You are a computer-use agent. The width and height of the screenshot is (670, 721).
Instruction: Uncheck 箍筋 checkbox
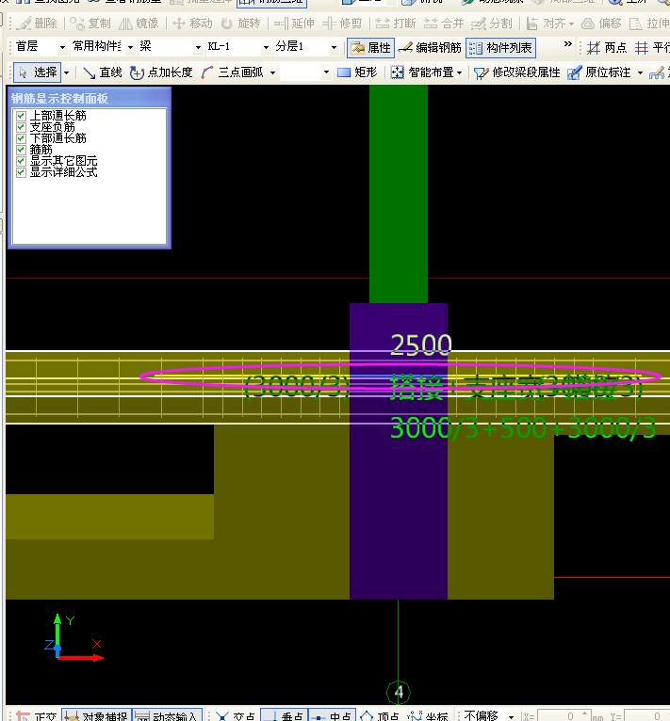[x=21, y=150]
